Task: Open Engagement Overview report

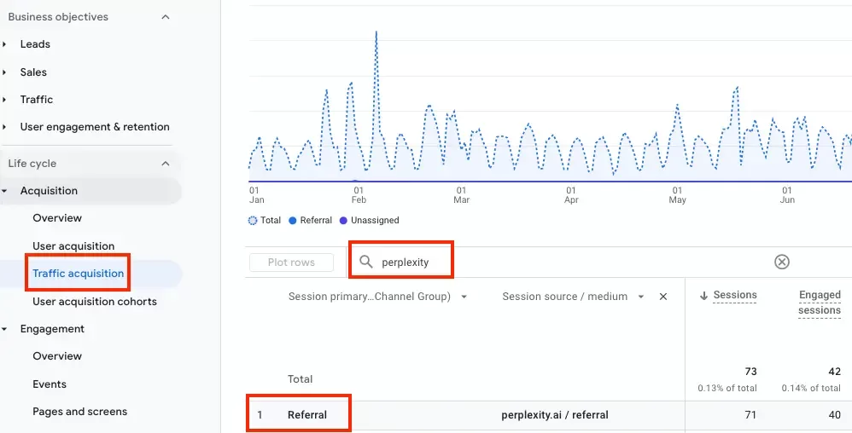Action: pos(57,356)
